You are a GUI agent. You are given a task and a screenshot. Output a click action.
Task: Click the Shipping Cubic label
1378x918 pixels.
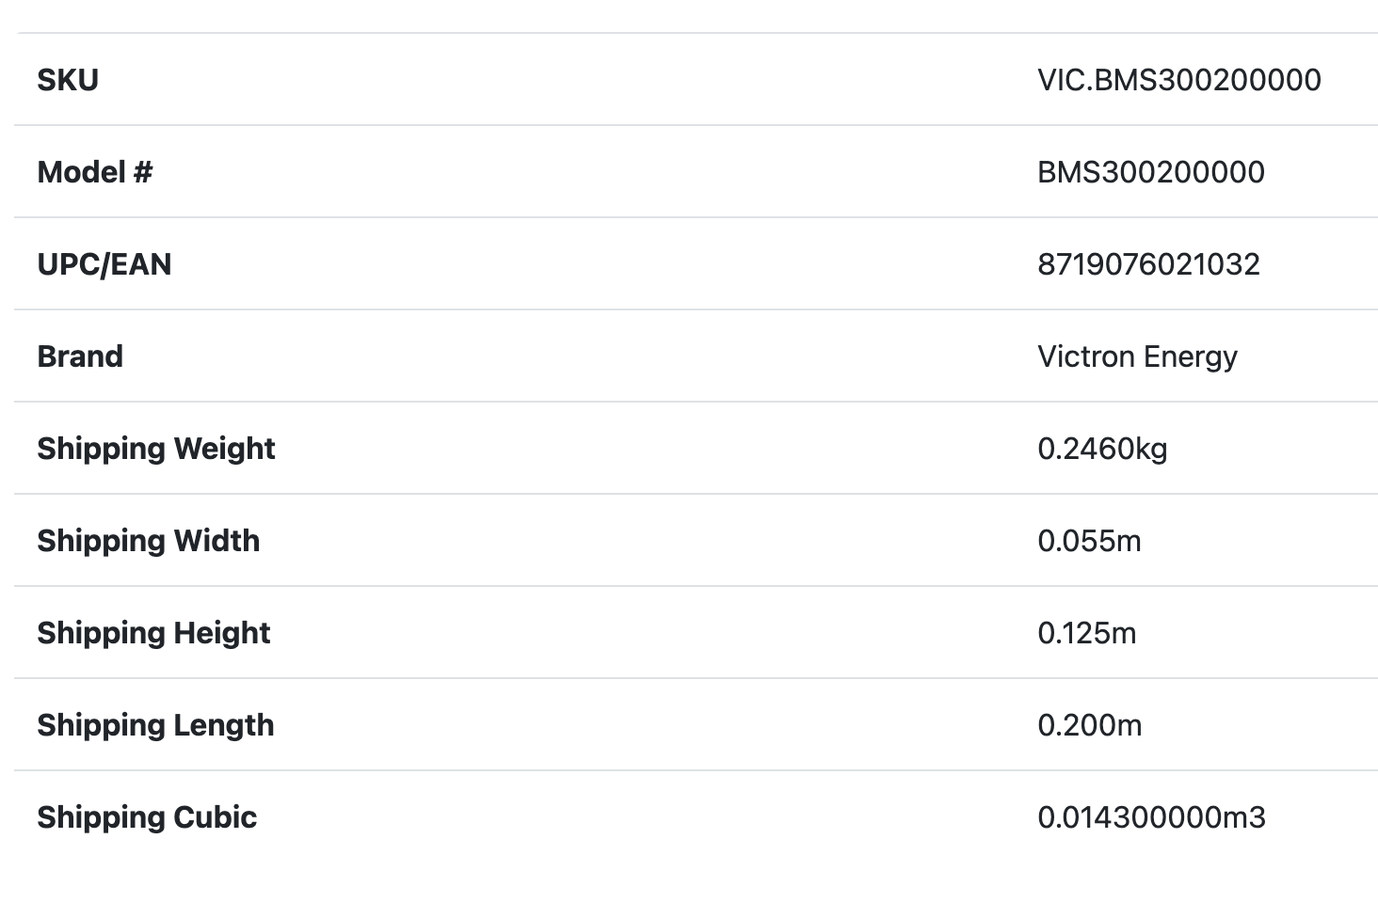(x=147, y=817)
